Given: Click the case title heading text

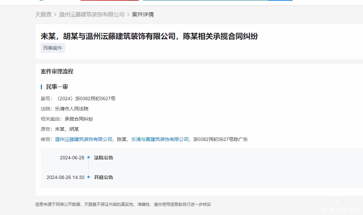Looking at the screenshot, I should click(x=149, y=36).
